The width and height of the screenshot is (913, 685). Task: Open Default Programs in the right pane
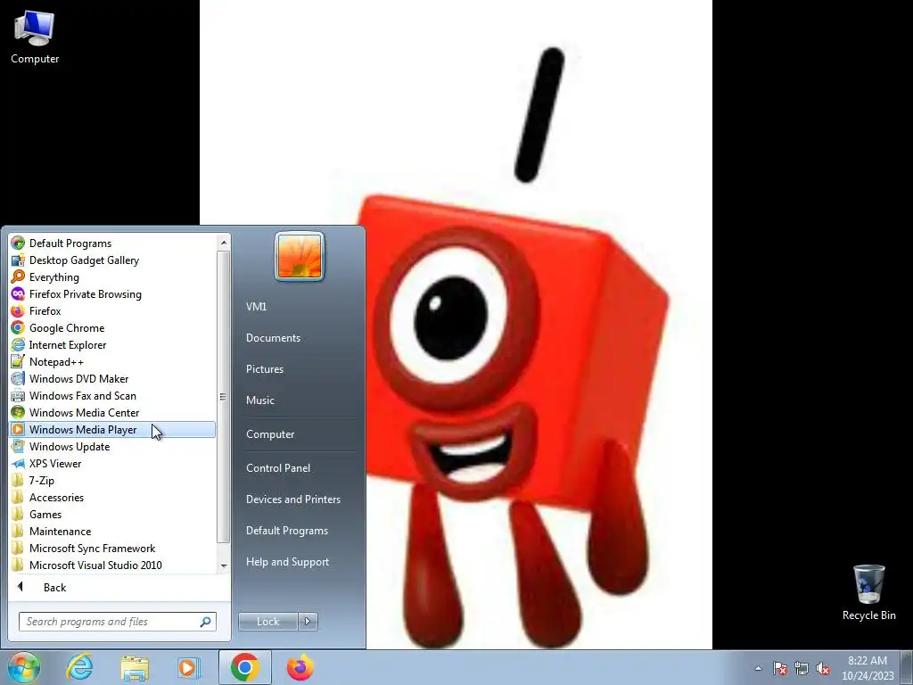[298, 531]
